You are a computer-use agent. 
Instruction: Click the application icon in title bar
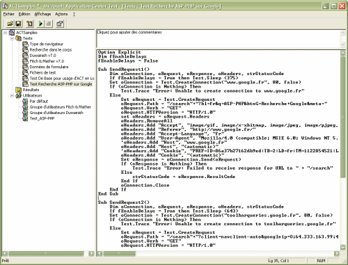[5, 6]
